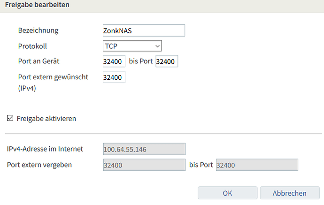Click the greyed-out bis Port field

[x=257, y=165]
